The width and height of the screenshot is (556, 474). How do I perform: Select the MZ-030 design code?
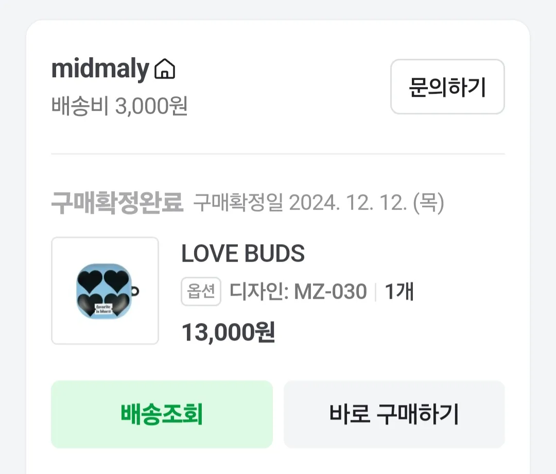(x=331, y=291)
